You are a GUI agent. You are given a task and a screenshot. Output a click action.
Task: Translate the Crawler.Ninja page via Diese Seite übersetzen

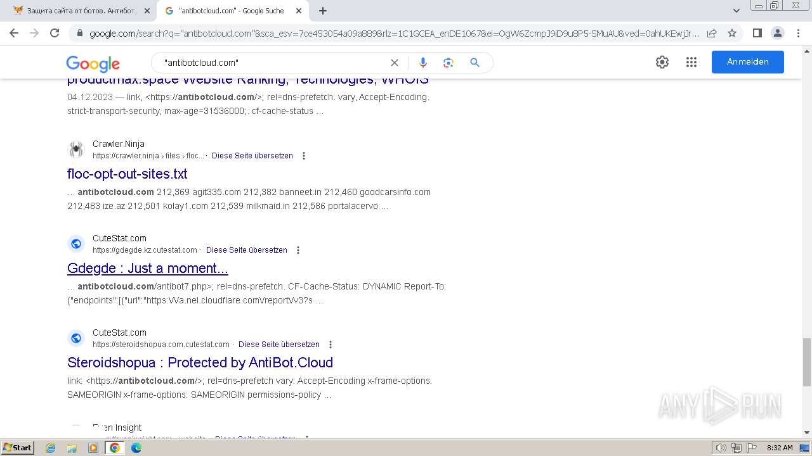252,156
